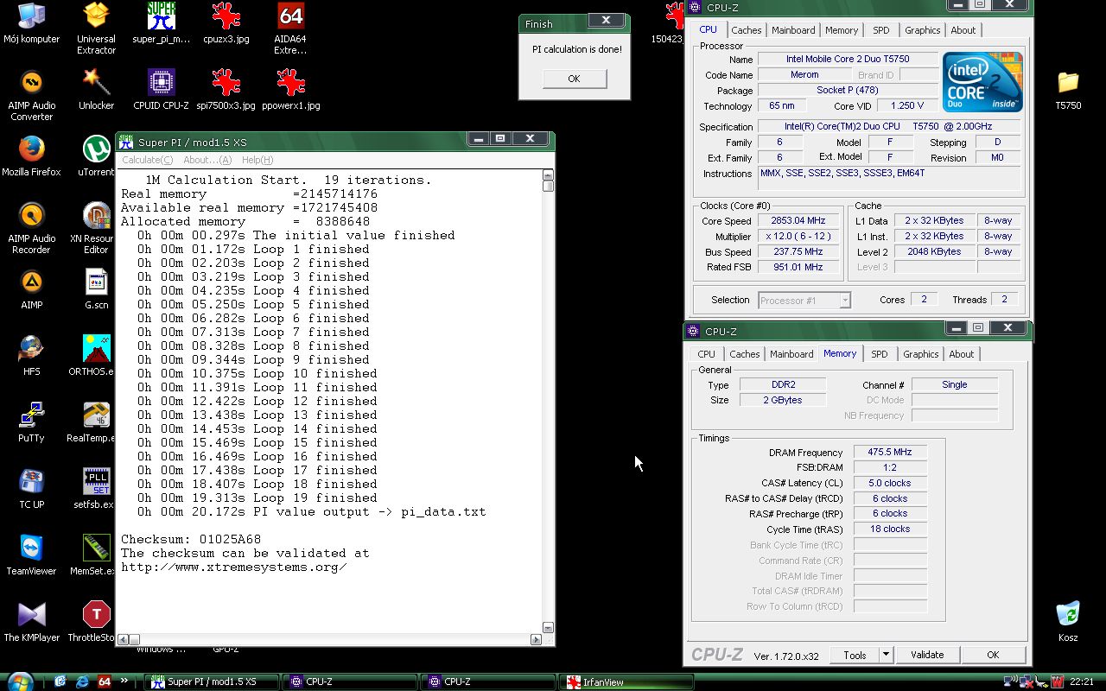Viewport: 1106px width, 691px height.
Task: Click Internet Explorer quick launch icon
Action: pos(82,681)
